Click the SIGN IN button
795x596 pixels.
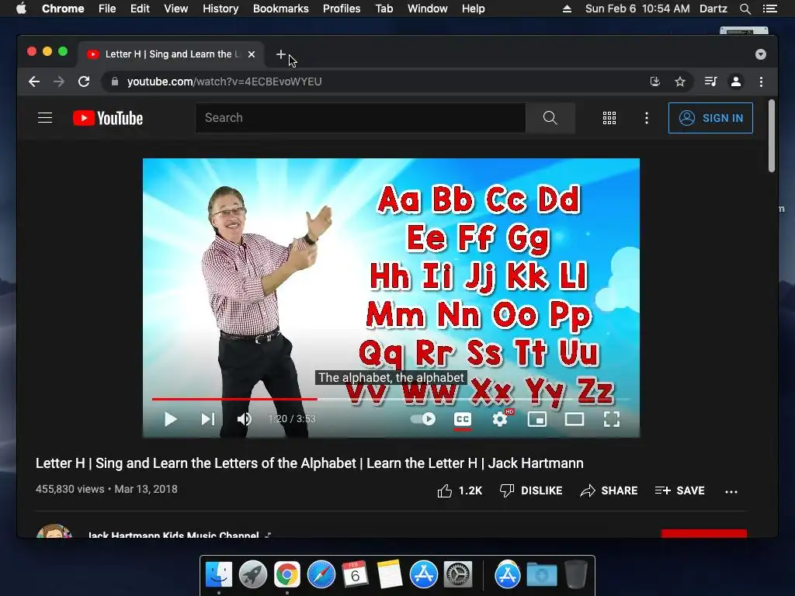click(x=710, y=118)
